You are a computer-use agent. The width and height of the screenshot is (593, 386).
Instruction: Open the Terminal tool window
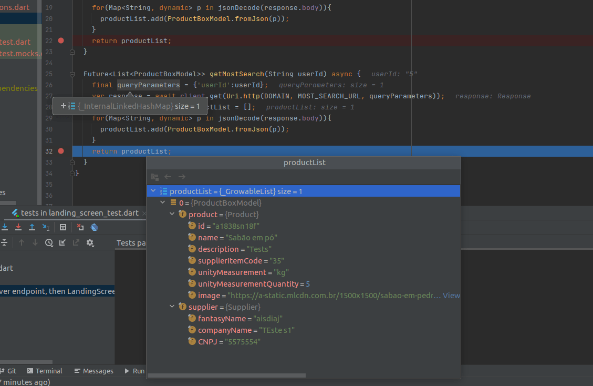tap(45, 371)
